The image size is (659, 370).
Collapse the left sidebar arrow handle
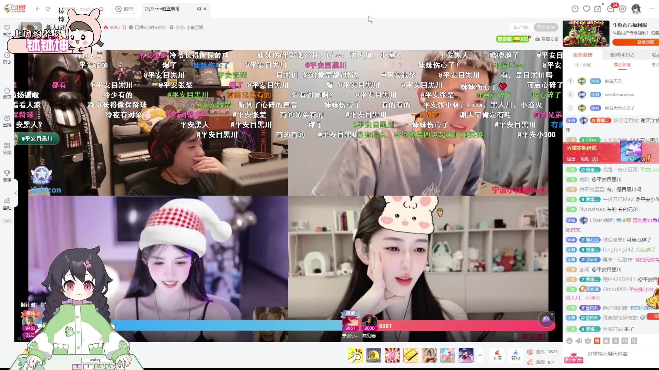[x=16, y=193]
